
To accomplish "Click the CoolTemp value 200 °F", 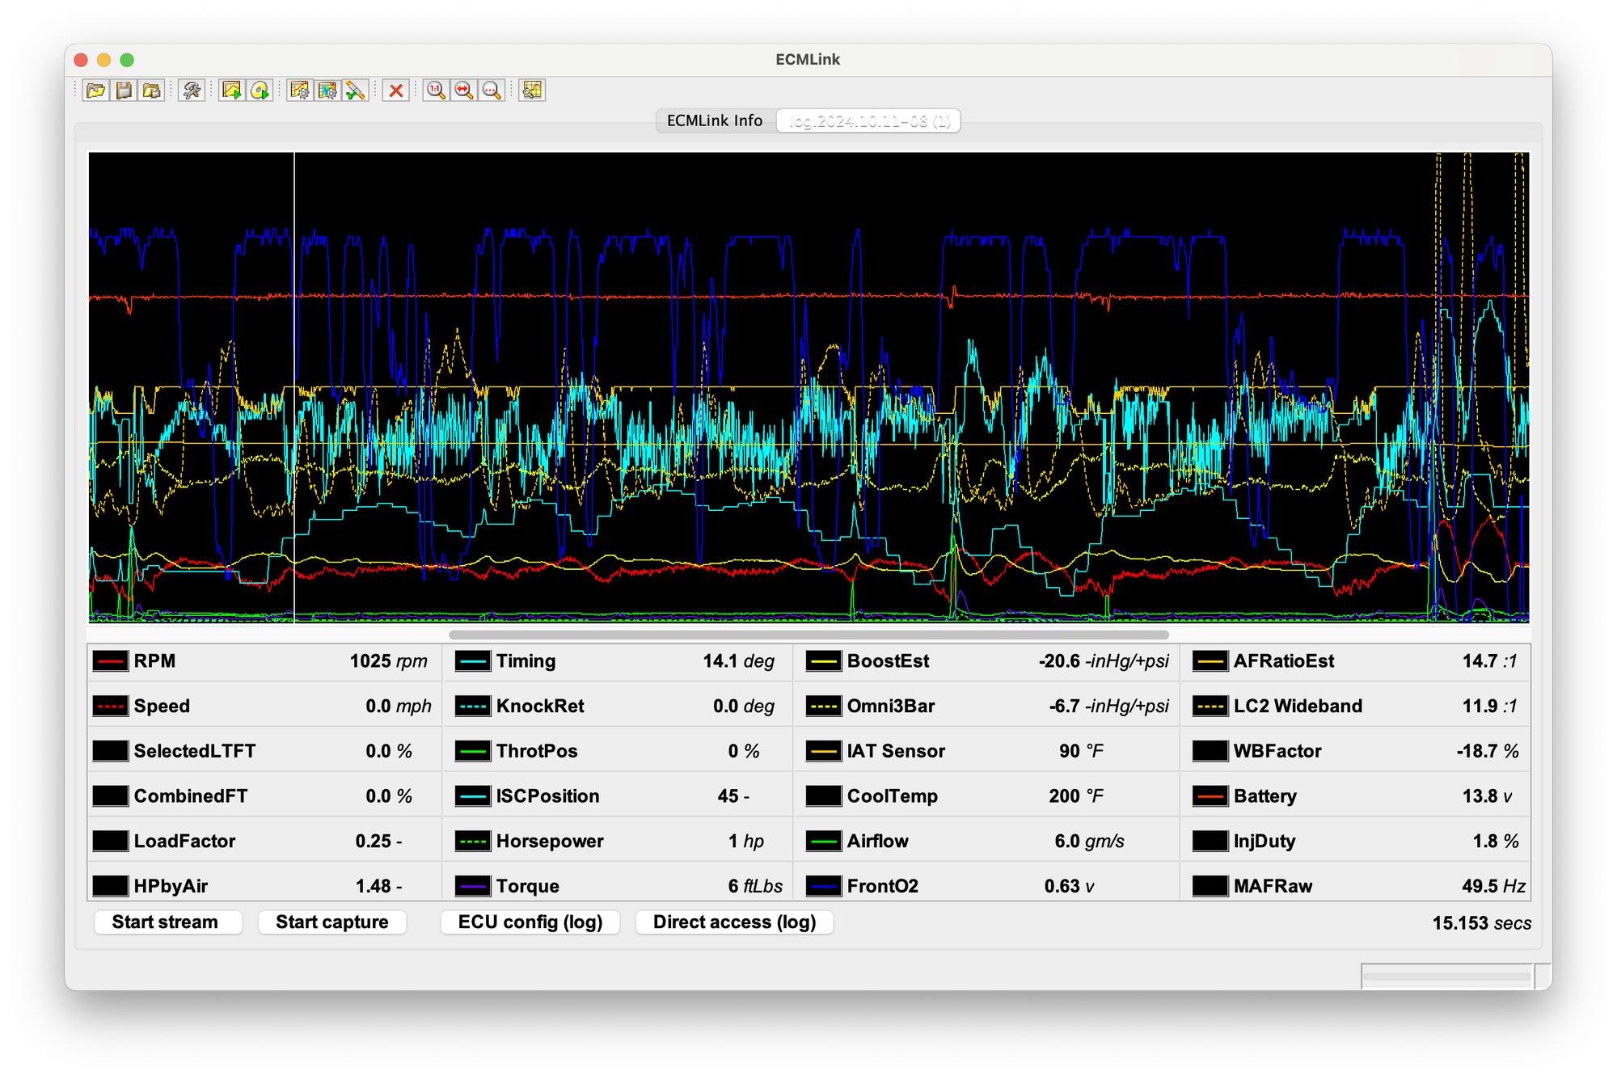I will [1075, 796].
